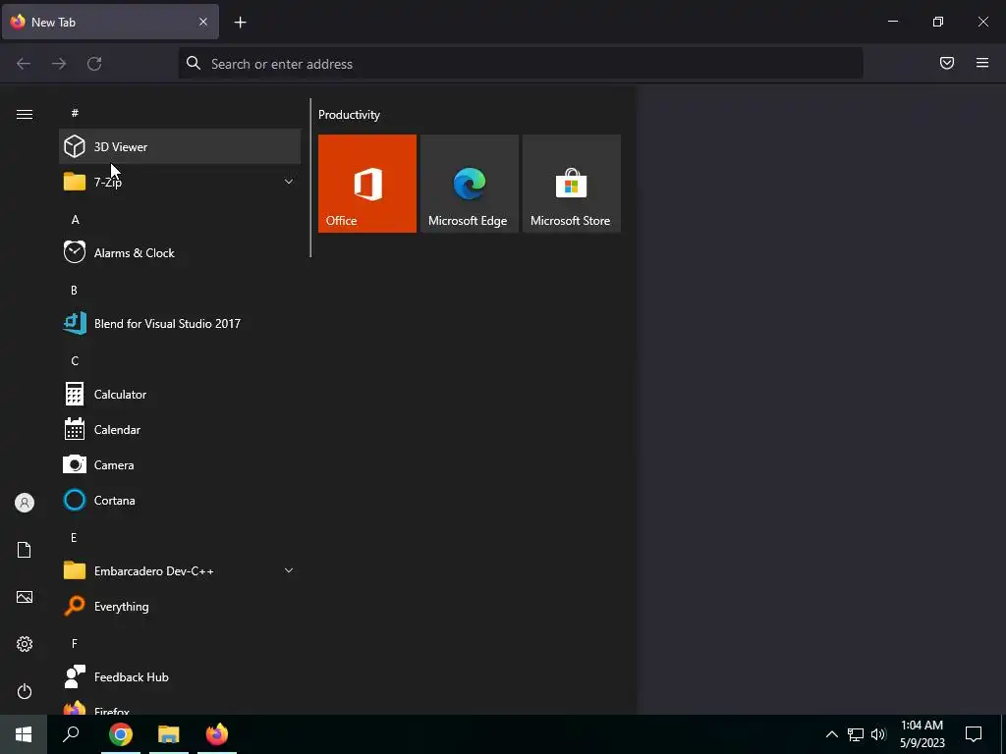Reload the page in Firefox
This screenshot has height=754, width=1006.
tap(94, 64)
